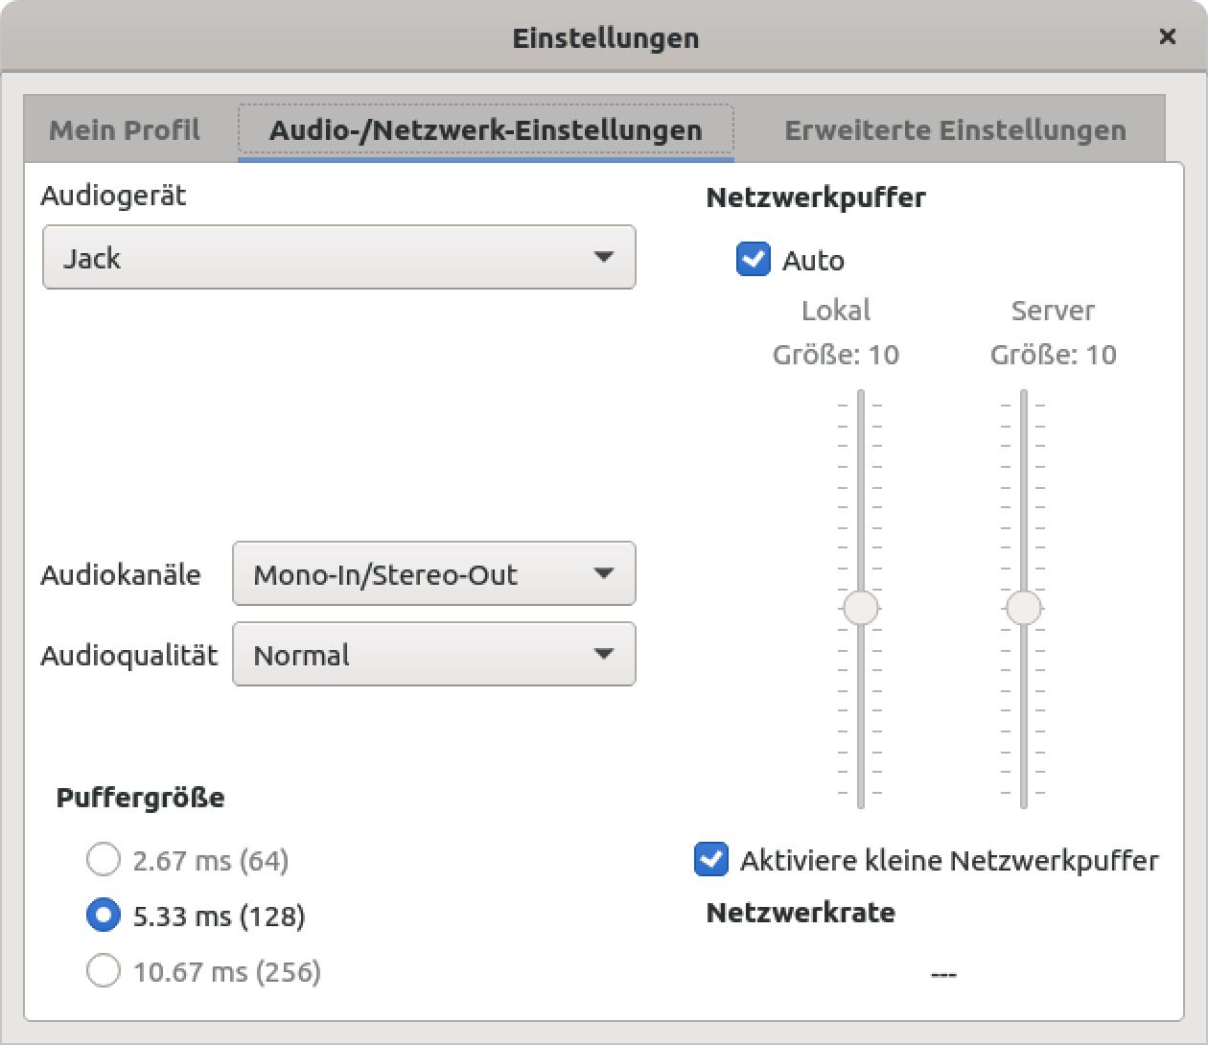This screenshot has height=1045, width=1208.
Task: Select the 2.67 ms (64) buffer size
Action: [104, 860]
